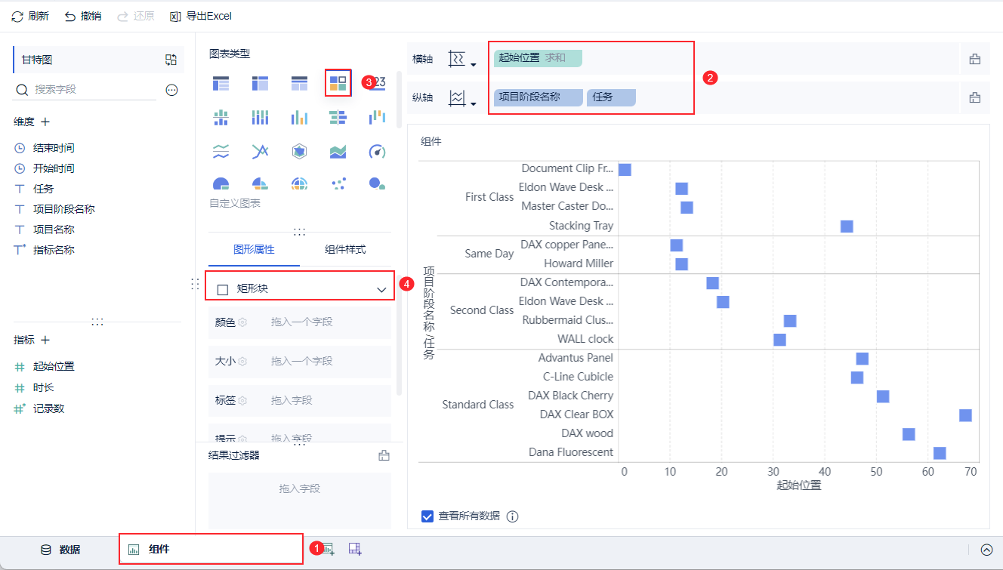1003x570 pixels.
Task: Click the switch data table icon
Action: pyautogui.click(x=171, y=60)
